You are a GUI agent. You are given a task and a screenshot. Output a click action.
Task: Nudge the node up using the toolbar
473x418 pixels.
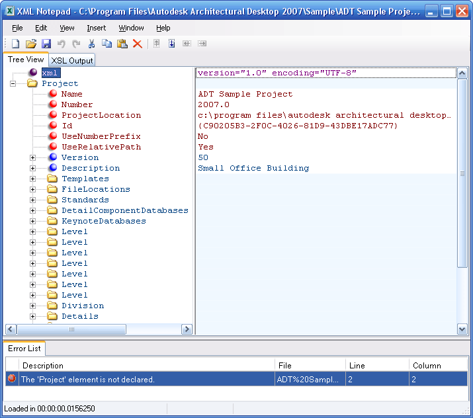coord(156,44)
